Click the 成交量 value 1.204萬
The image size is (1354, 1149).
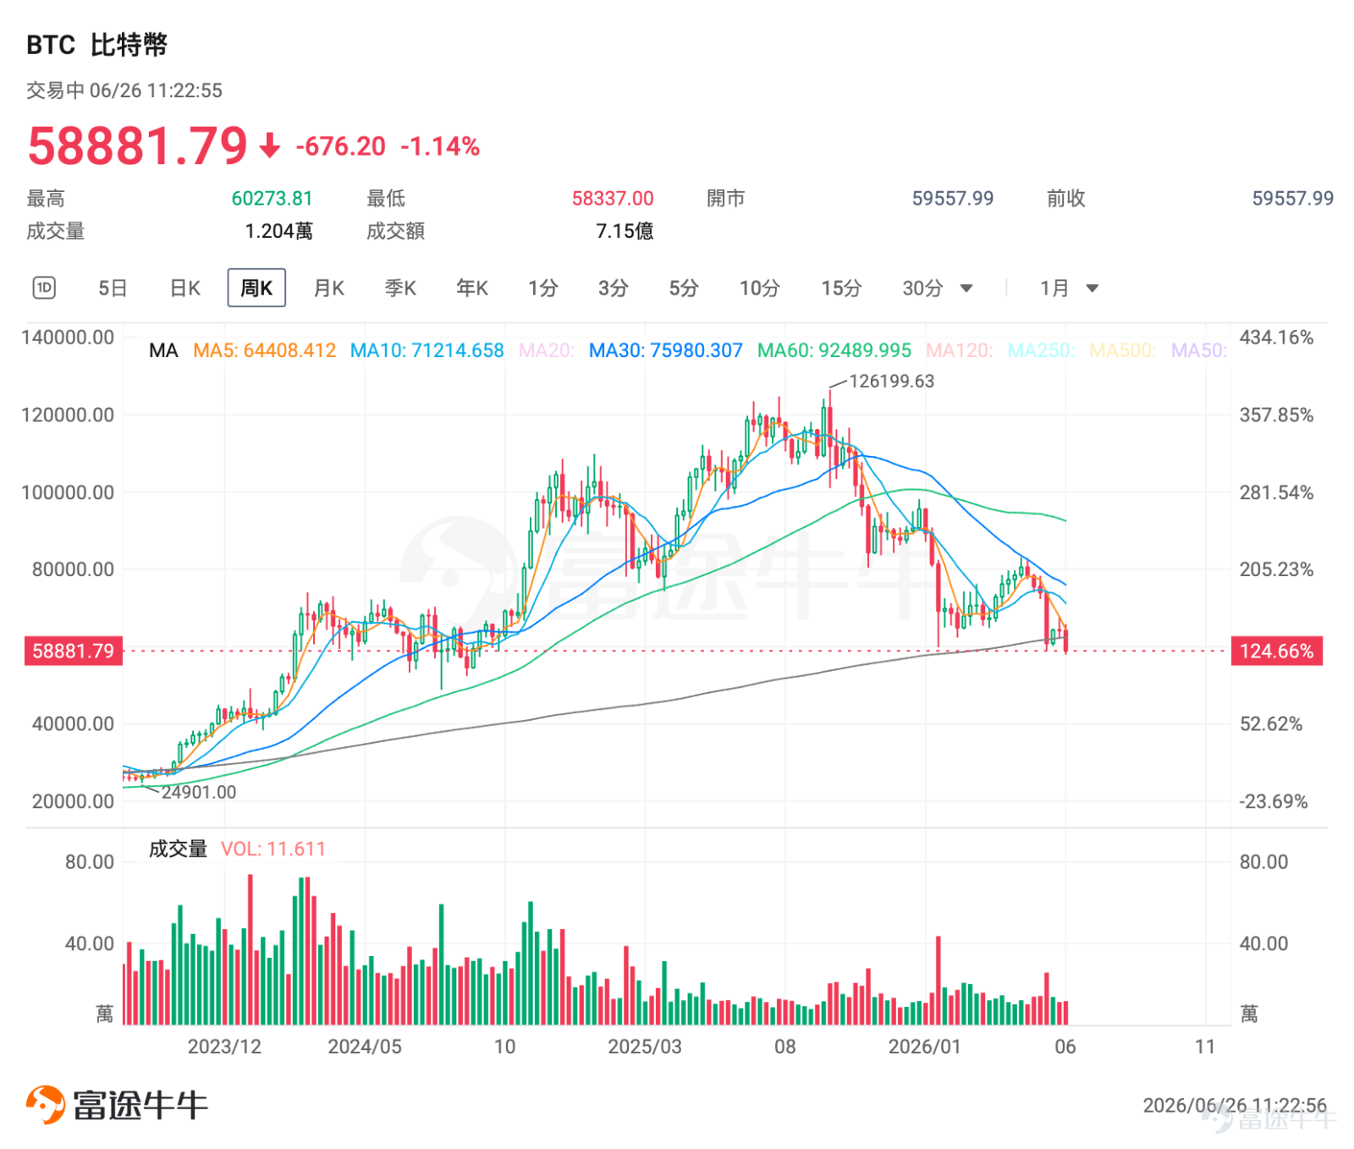(279, 231)
